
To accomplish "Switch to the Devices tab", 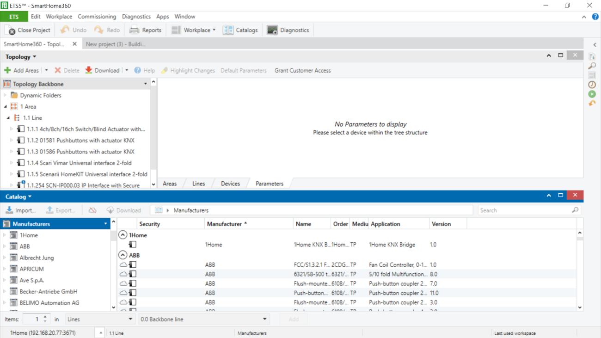I will 230,184.
